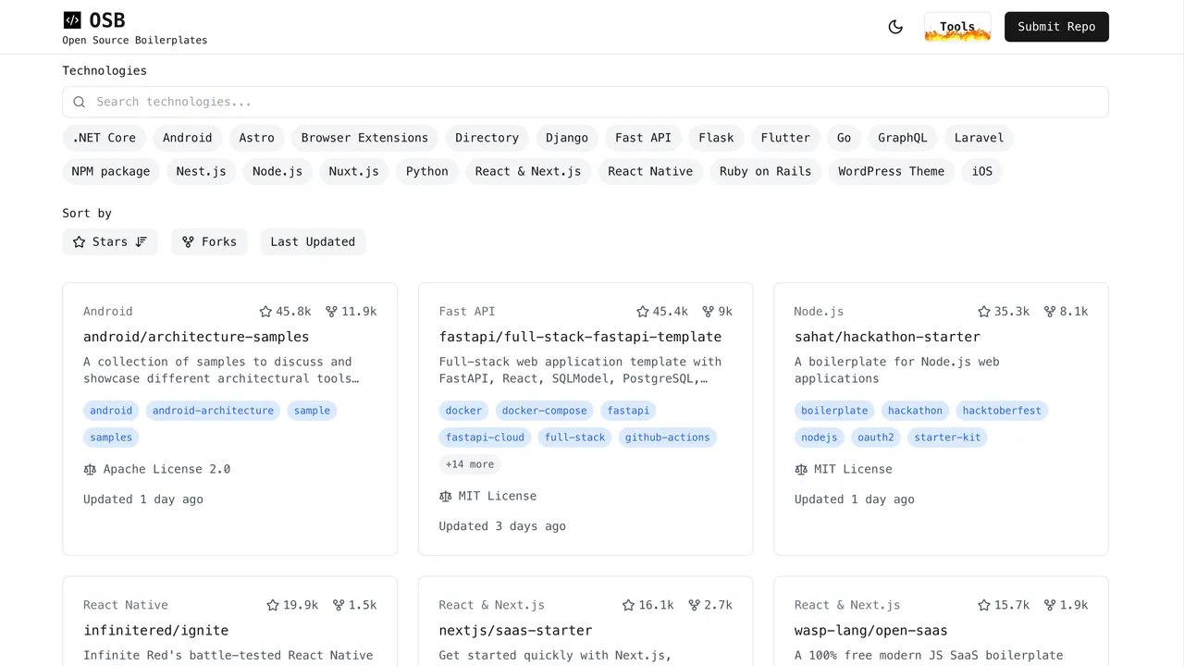Screen dimensions: 1184x666
Task: Select the Laravel technology chip
Action: pyautogui.click(x=979, y=138)
